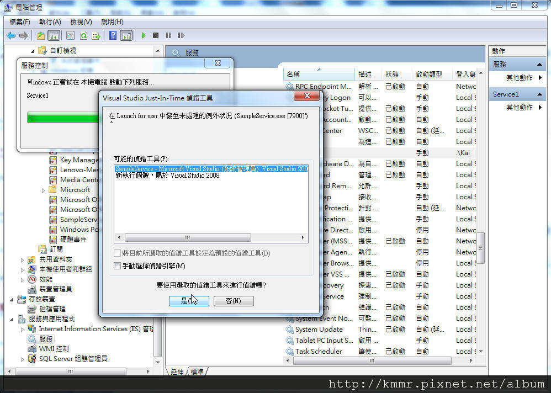Check 將目前所選取的偵錯工具設定為預設 checkbox

[x=118, y=253]
